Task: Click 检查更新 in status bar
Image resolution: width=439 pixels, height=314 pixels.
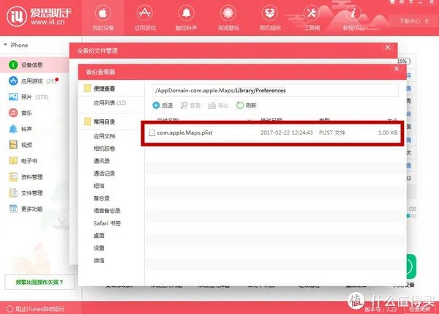Action: click(420, 309)
